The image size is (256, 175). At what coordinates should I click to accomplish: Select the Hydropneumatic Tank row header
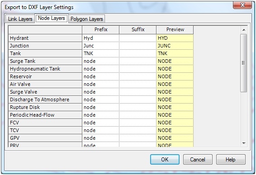[45, 69]
